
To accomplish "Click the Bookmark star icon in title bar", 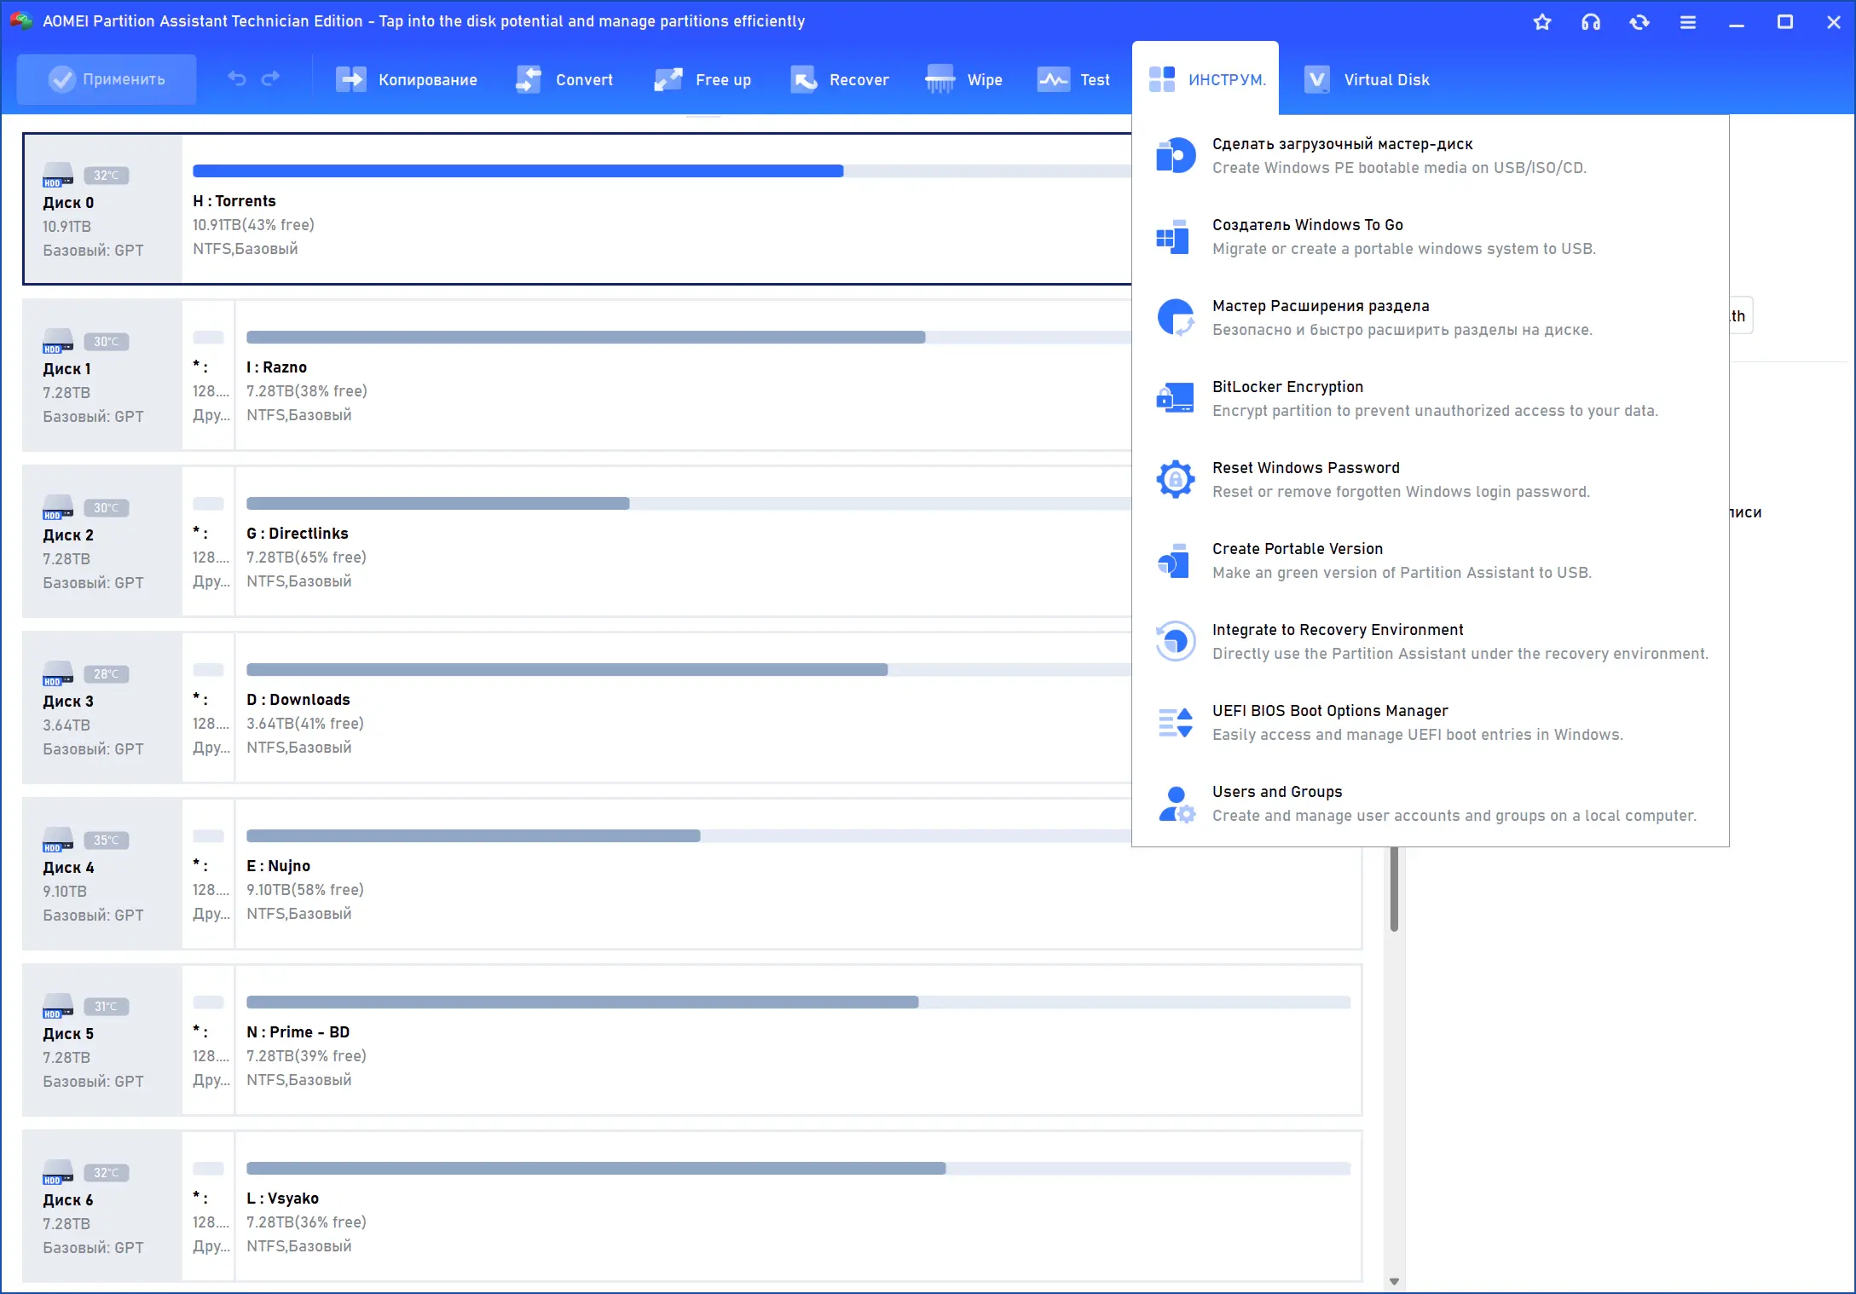I will pos(1541,22).
